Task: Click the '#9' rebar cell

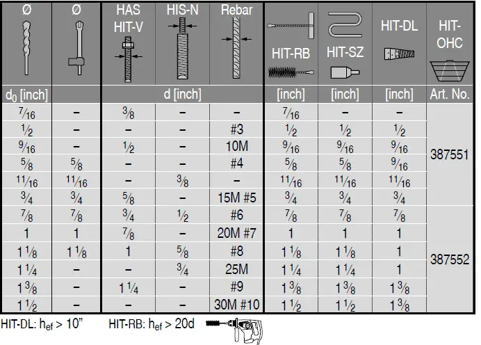Action: 236,287
